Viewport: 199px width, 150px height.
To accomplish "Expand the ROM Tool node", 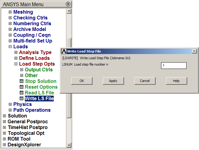I will [x=4, y=139].
